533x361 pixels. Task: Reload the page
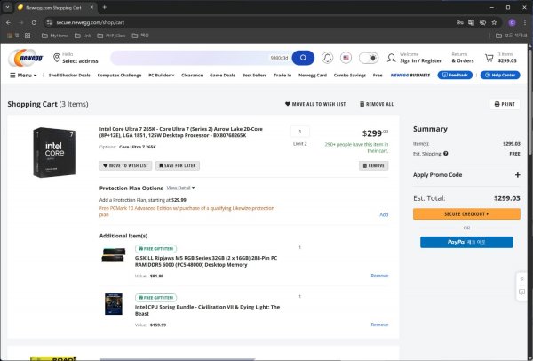pyautogui.click(x=34, y=22)
